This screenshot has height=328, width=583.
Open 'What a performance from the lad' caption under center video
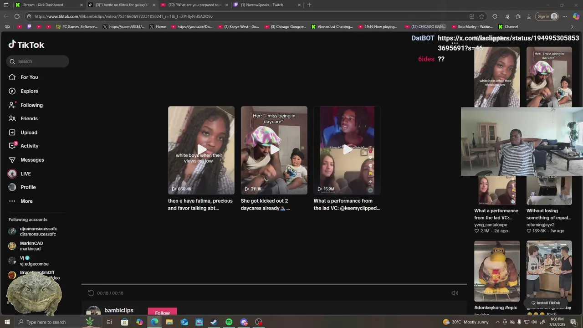(347, 205)
